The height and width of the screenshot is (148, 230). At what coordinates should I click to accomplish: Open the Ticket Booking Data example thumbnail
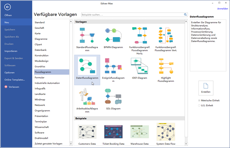(113, 132)
